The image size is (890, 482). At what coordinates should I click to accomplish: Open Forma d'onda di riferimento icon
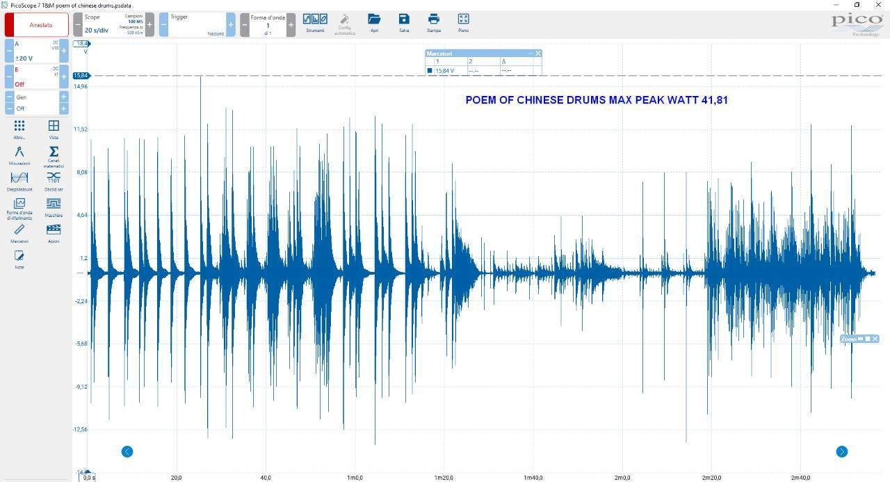19,209
